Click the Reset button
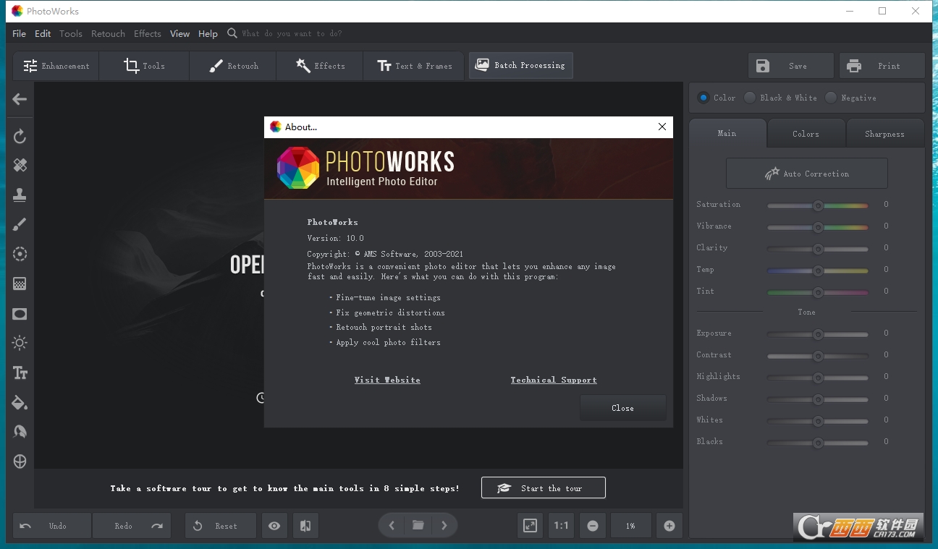The image size is (938, 549). pyautogui.click(x=221, y=526)
